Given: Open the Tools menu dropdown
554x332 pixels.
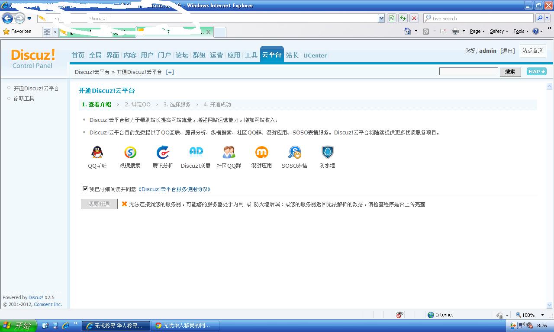Looking at the screenshot, I should [x=521, y=31].
